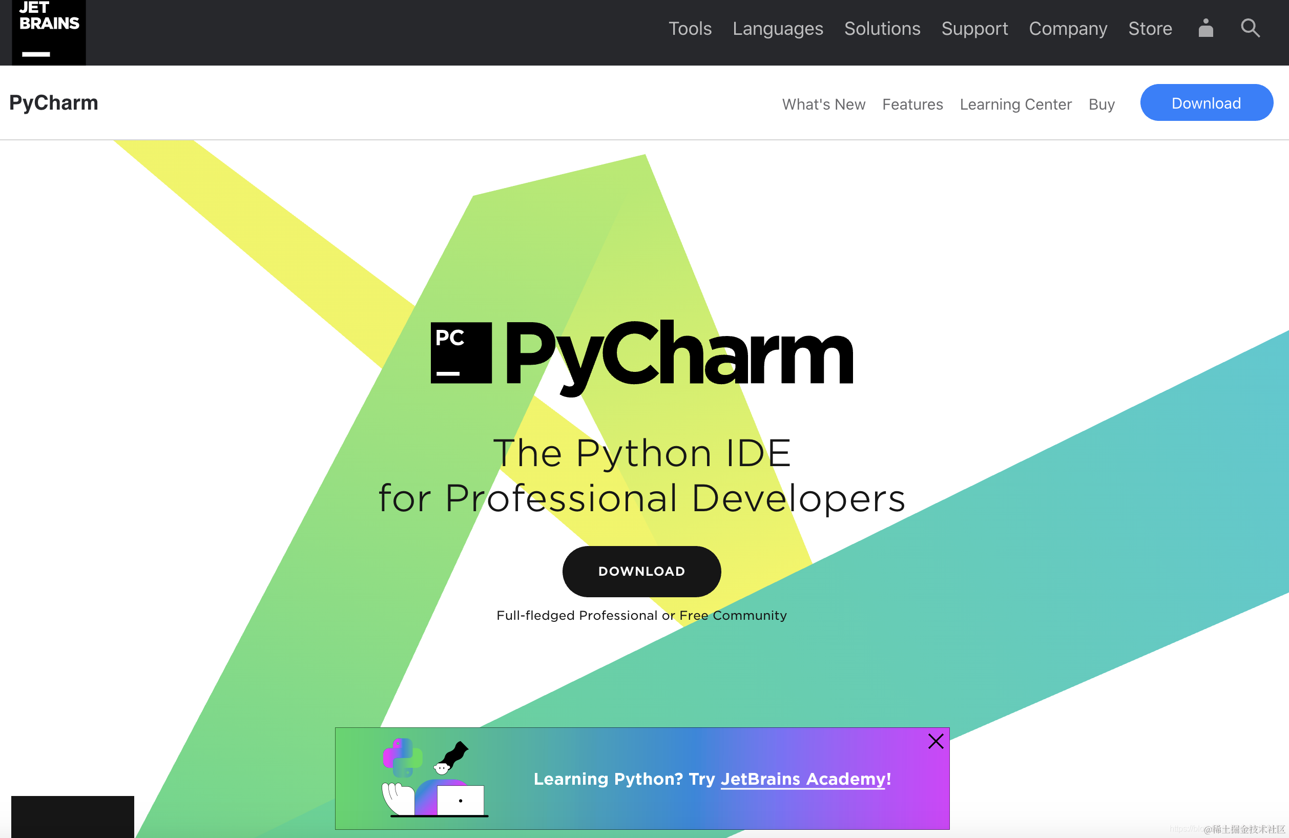Expand the Solutions menu
Viewport: 1289px width, 838px height.
point(882,28)
